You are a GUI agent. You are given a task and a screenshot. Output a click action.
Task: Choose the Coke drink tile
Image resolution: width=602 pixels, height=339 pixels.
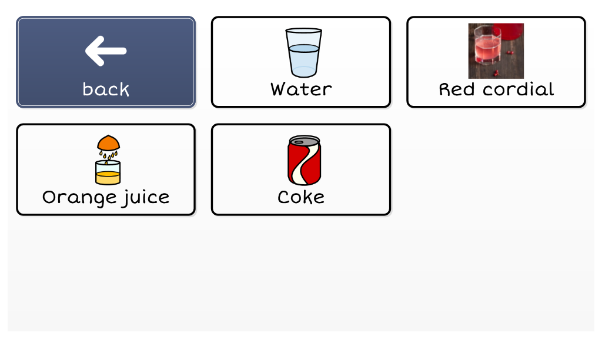pos(301,169)
